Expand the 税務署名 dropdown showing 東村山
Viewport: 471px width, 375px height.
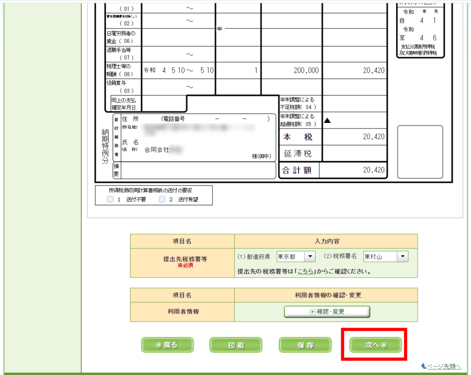[385, 256]
